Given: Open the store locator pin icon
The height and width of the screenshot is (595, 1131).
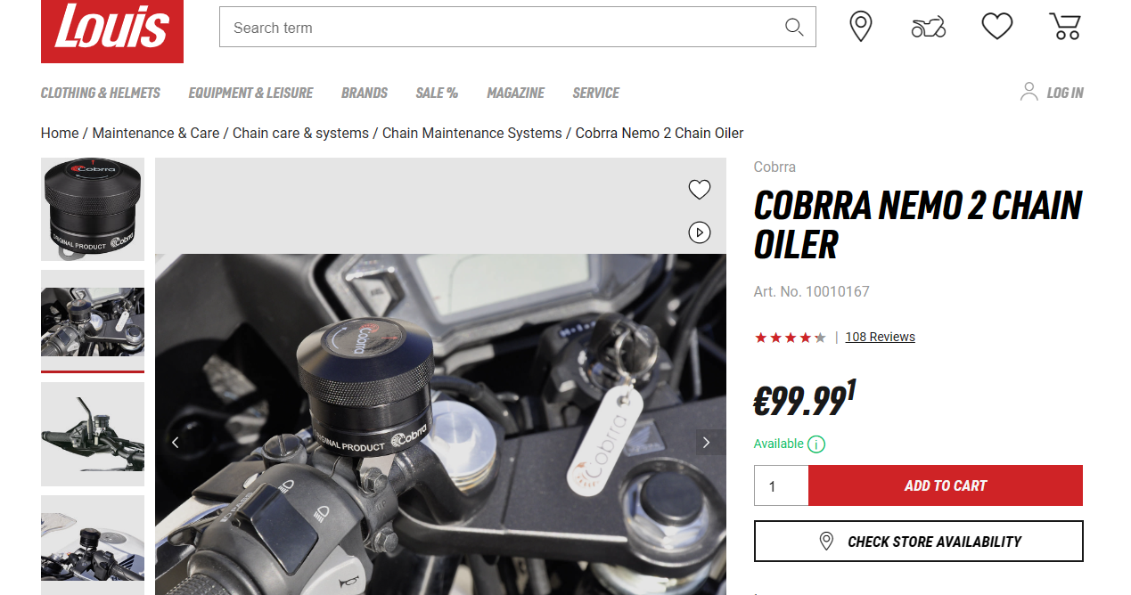Looking at the screenshot, I should pos(860,27).
